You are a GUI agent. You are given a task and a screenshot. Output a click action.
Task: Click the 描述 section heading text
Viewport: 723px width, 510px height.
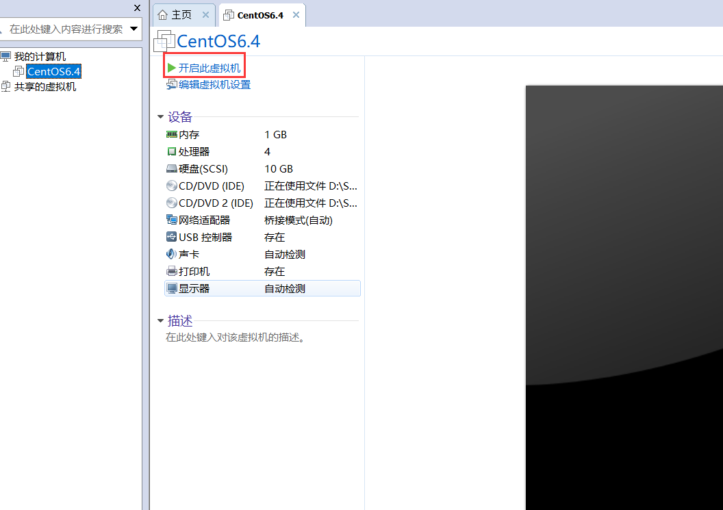point(179,320)
